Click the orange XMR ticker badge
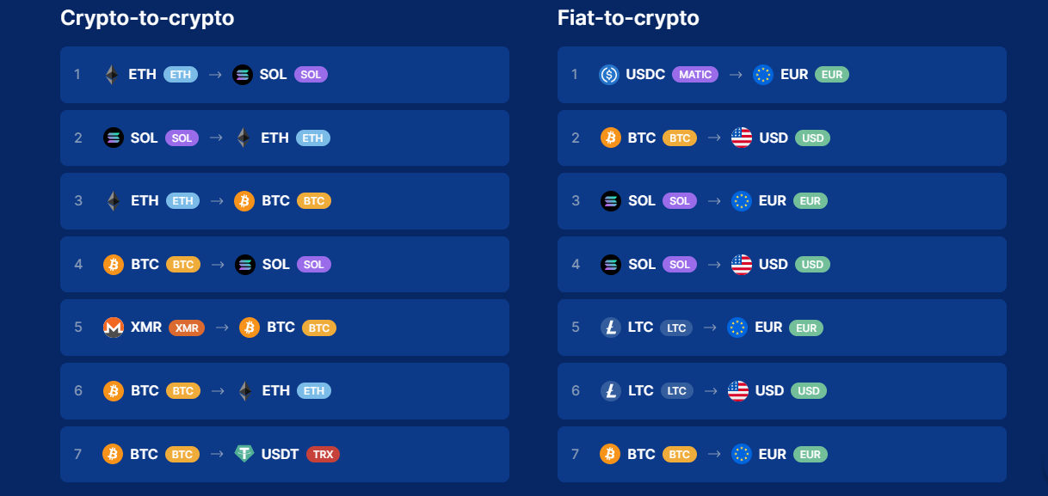 coord(187,328)
